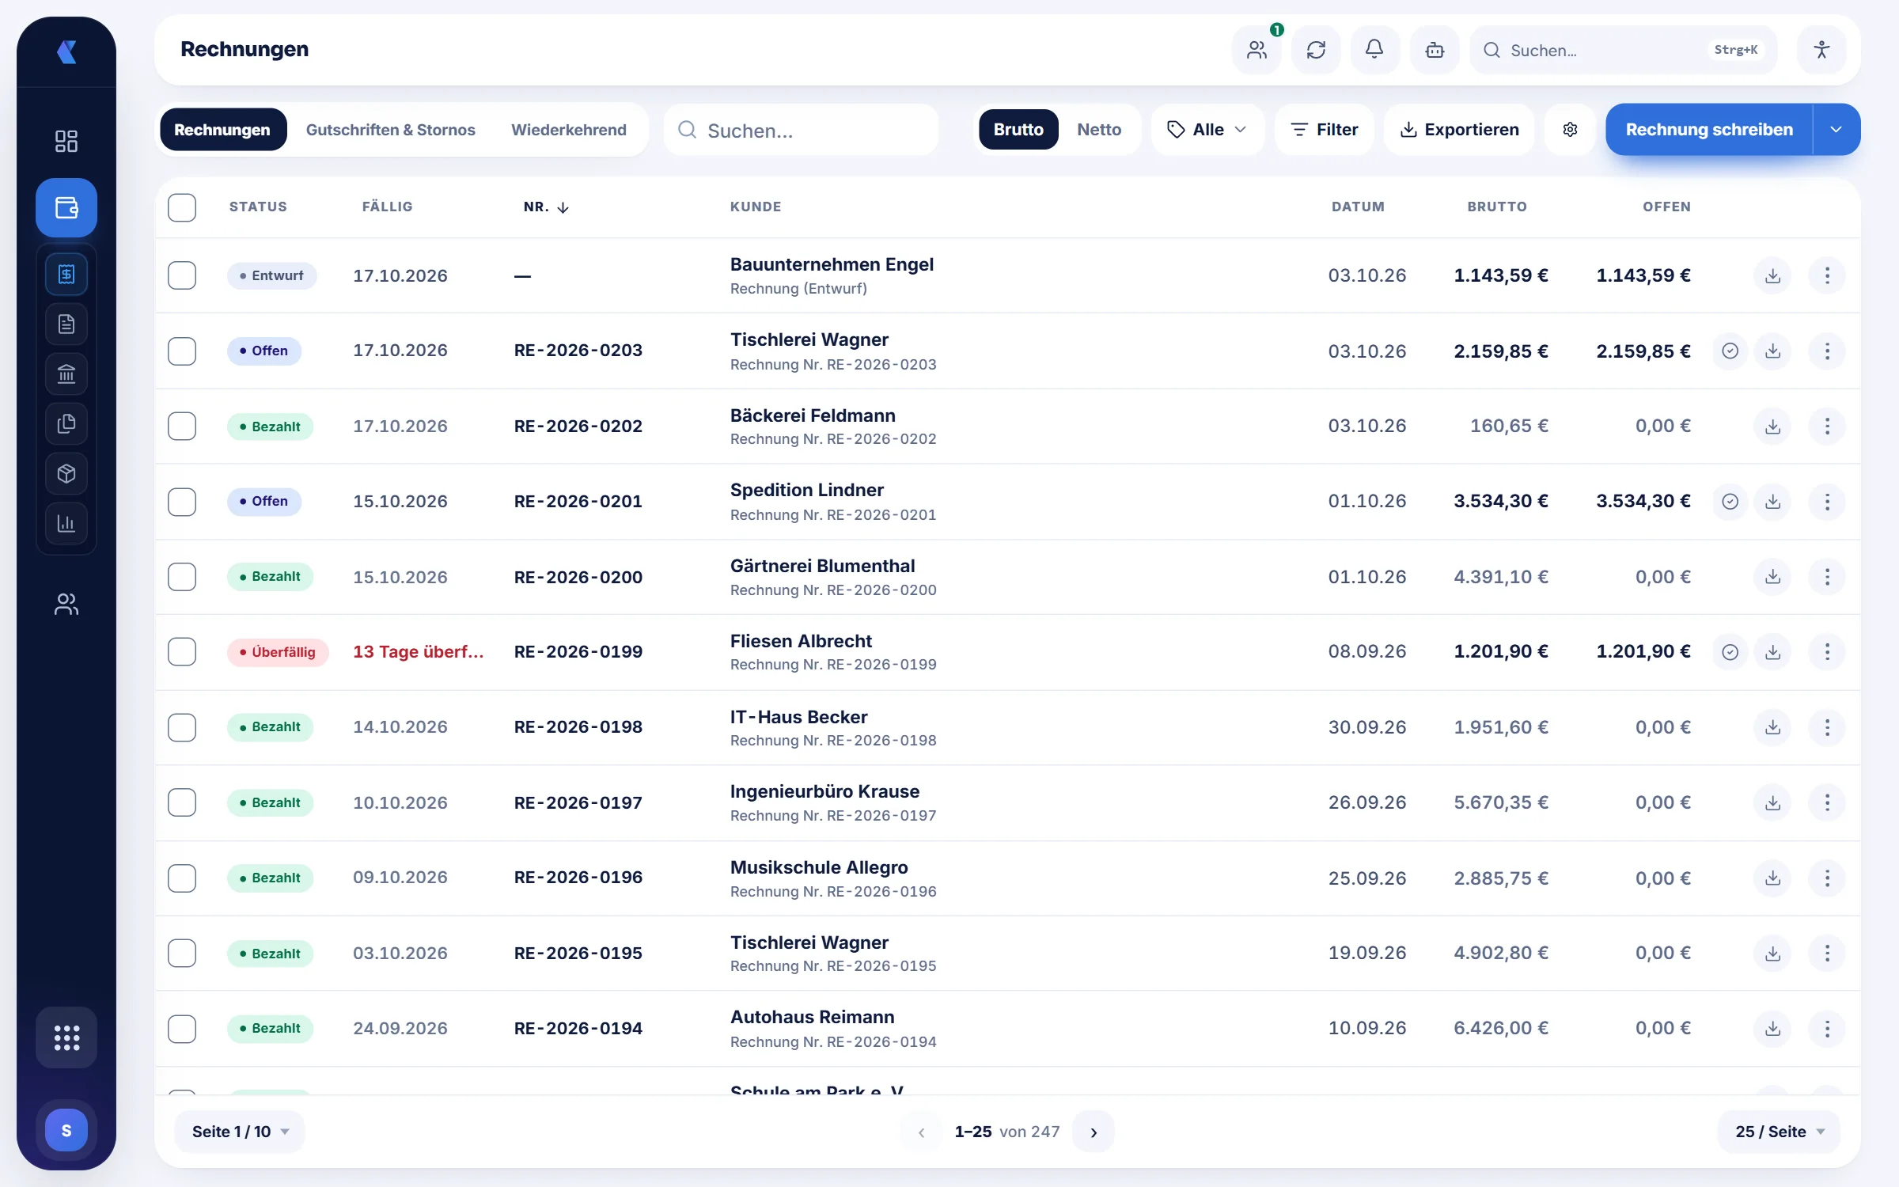Viewport: 1899px width, 1187px height.
Task: Select the Rechnungen tab
Action: point(222,130)
